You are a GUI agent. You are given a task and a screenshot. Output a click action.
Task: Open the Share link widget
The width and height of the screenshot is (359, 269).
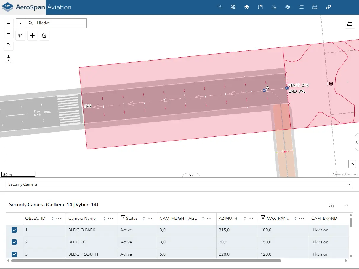[x=328, y=7]
